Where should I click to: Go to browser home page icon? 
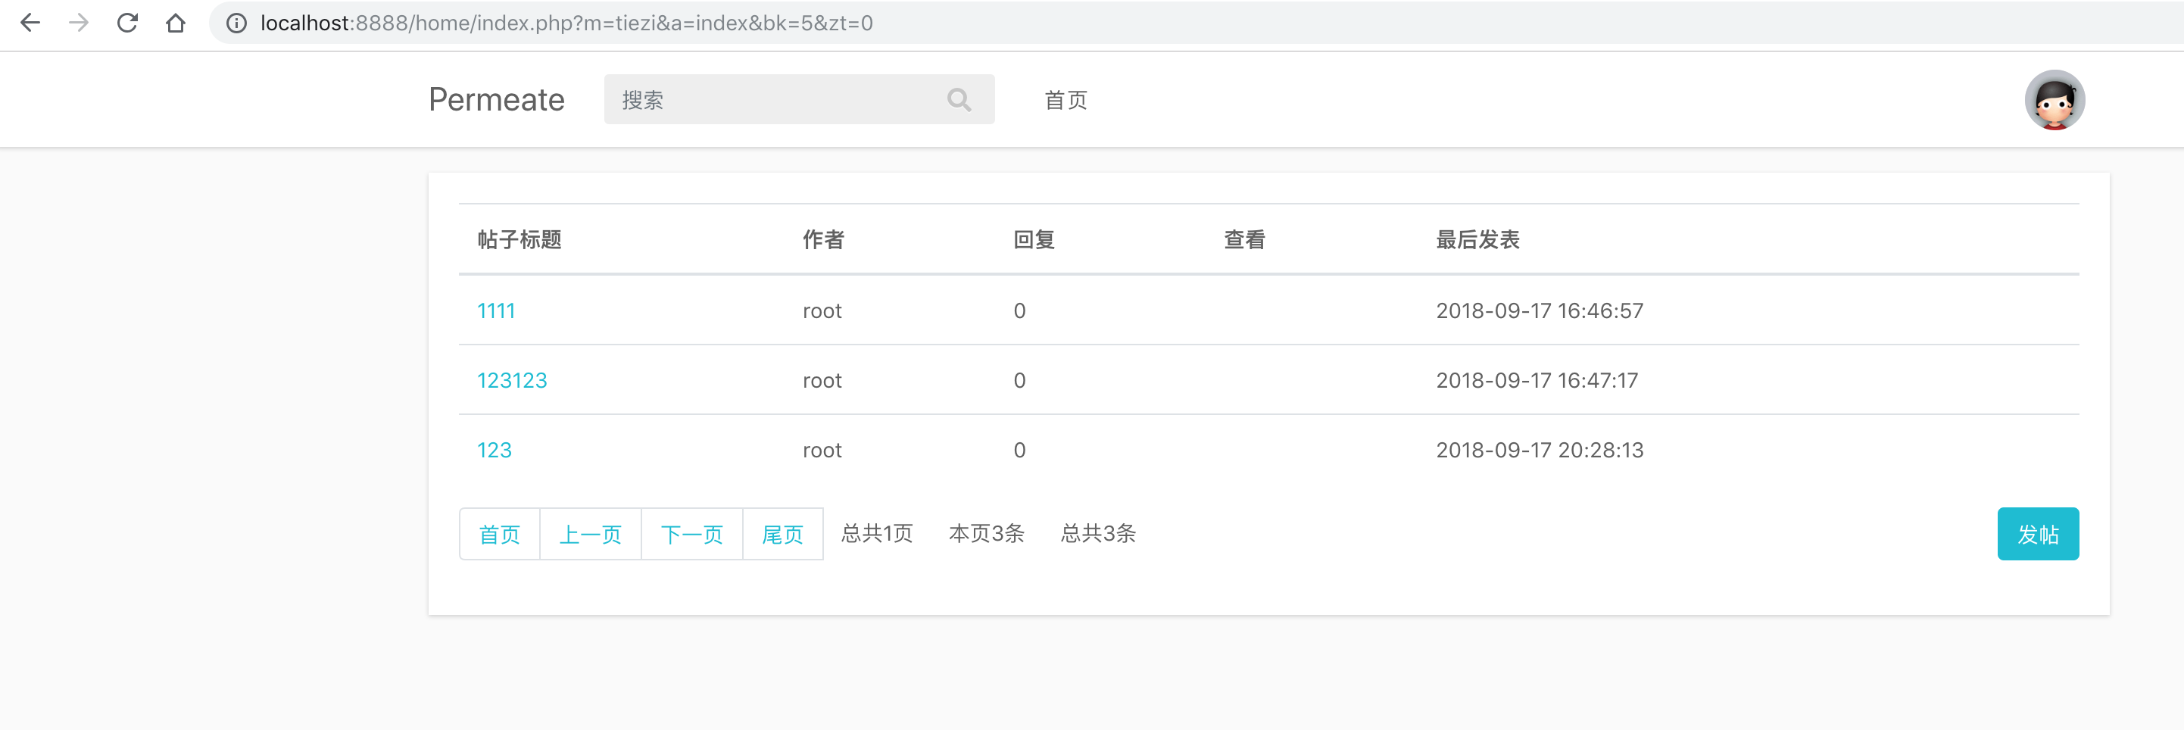tap(176, 23)
